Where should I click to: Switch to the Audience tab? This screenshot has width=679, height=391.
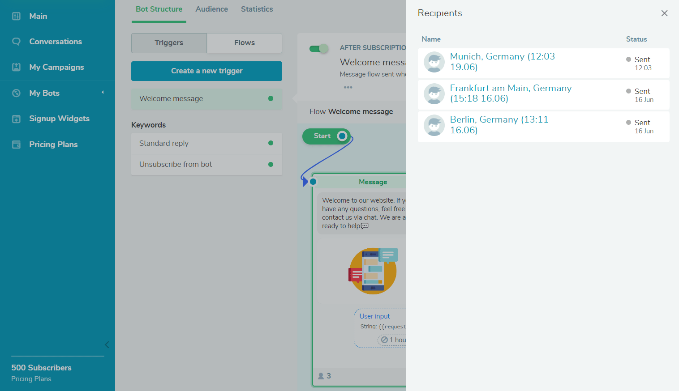pyautogui.click(x=211, y=9)
